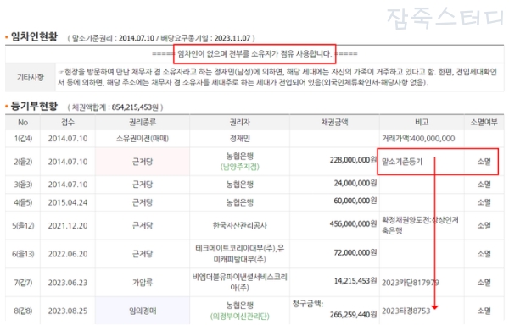509x325 pixels.
Task: Click the 72,000,000원 amount
Action: [x=355, y=252]
